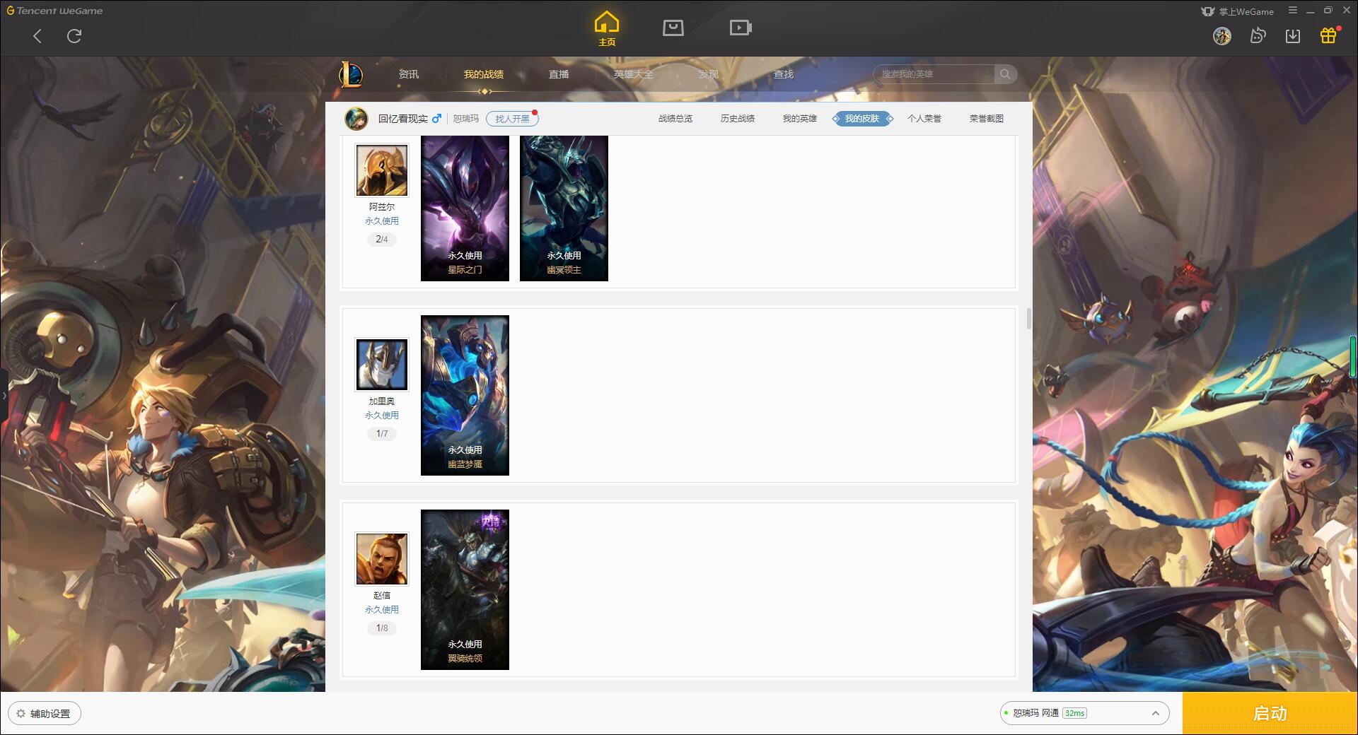Click 永久使用 under 赵信
The width and height of the screenshot is (1358, 735).
382,610
